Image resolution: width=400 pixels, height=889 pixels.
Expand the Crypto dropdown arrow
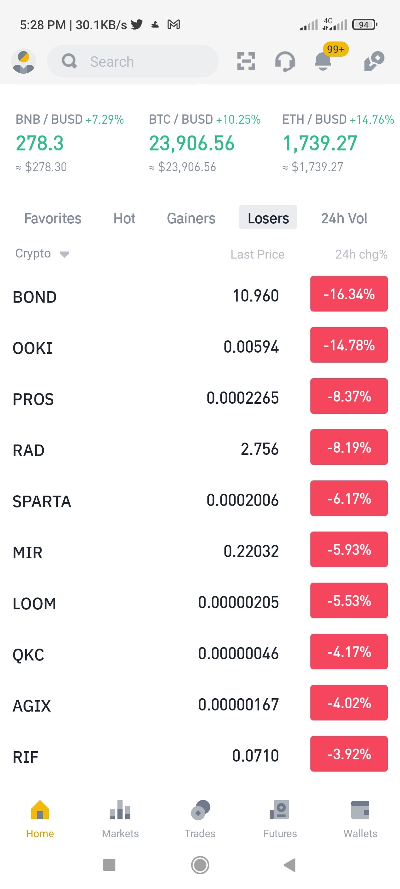(x=64, y=254)
